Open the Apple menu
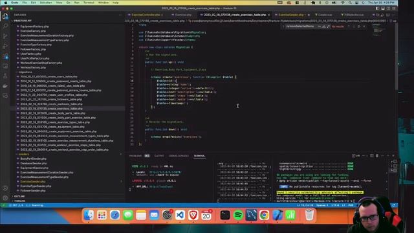Screen dimensions: 414x233 pos(5,3)
